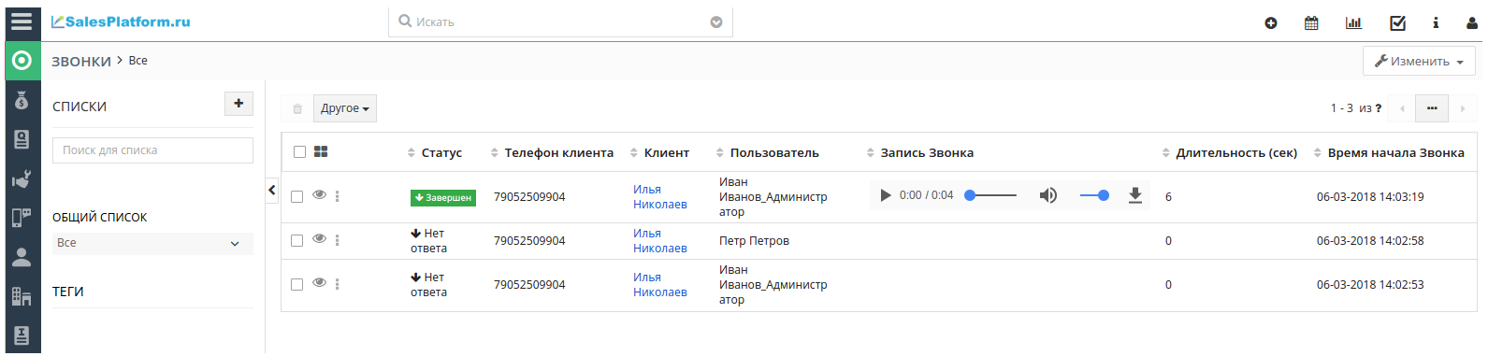Download the call recording file
The image size is (1488, 356).
coord(1134,195)
